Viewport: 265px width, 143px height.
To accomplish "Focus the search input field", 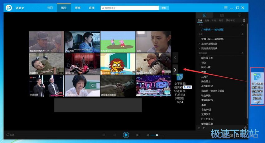I will click(130, 8).
